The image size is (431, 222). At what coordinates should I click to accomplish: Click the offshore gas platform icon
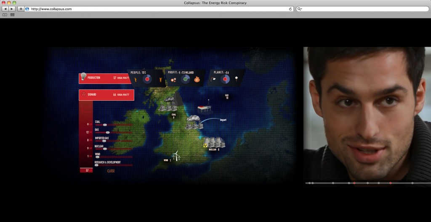coord(205,108)
